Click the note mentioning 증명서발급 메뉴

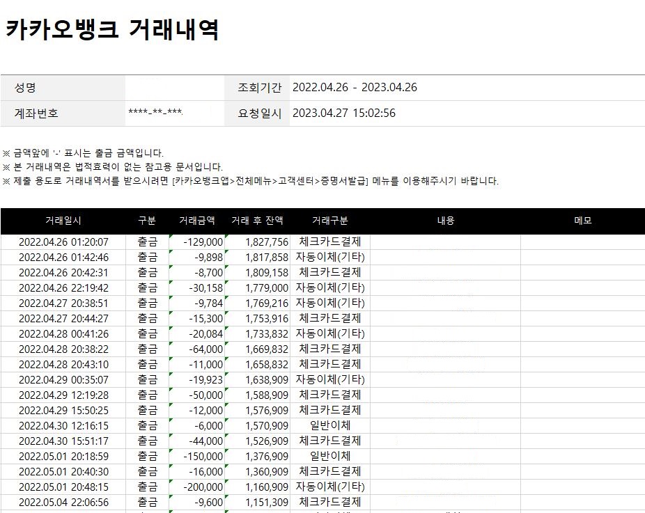click(250, 181)
